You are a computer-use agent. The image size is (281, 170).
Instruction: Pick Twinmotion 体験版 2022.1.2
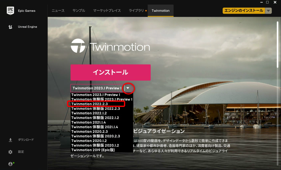click(x=95, y=118)
